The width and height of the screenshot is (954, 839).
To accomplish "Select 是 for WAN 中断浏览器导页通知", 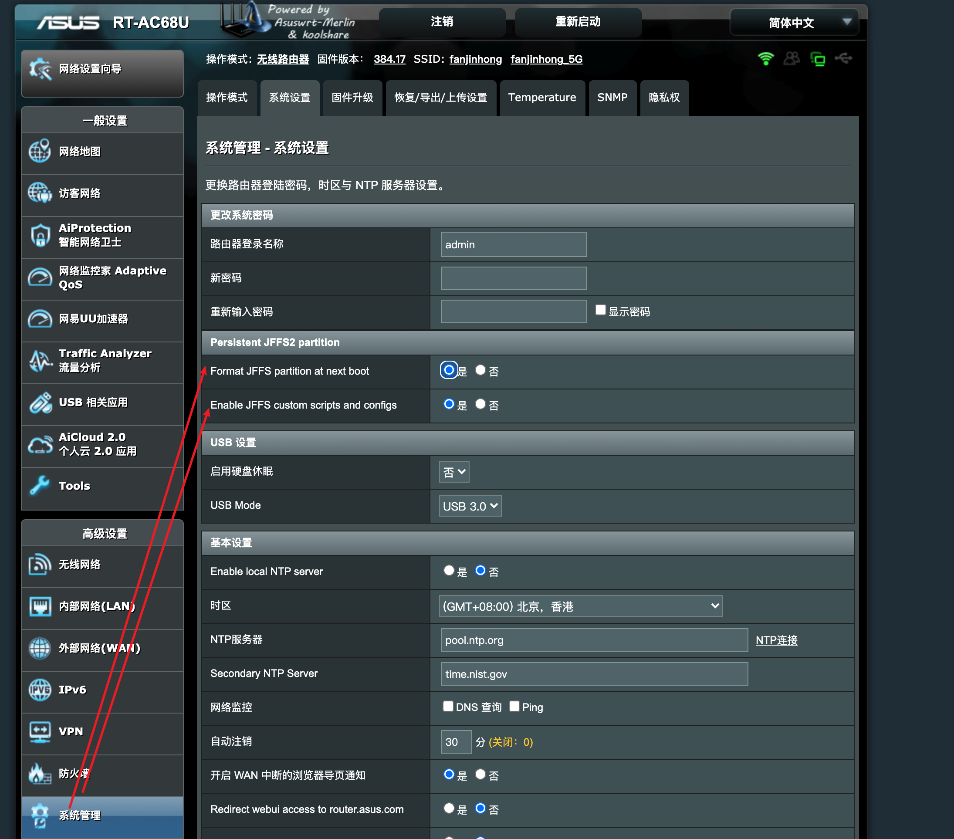I will [x=449, y=774].
